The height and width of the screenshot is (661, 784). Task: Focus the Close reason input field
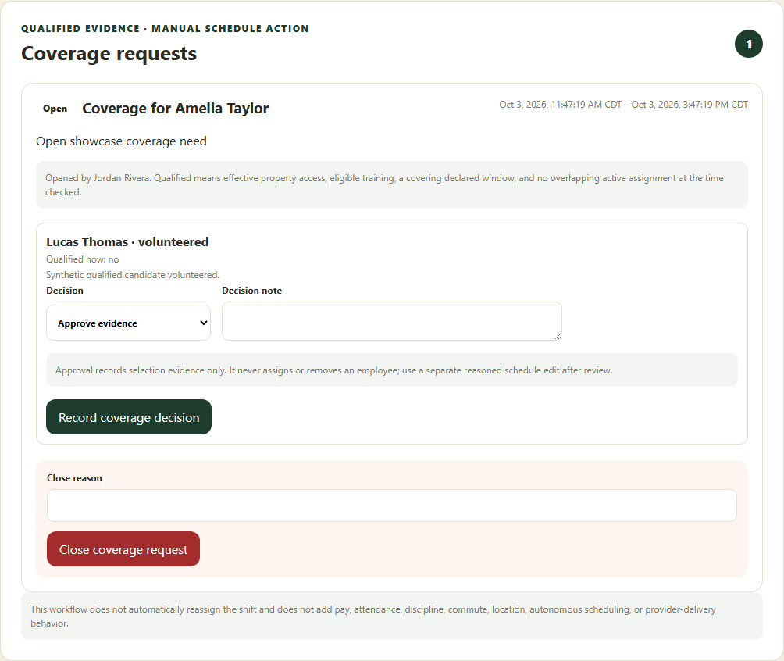(391, 506)
